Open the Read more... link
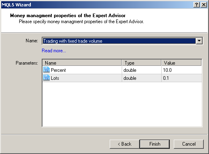 click(54, 51)
